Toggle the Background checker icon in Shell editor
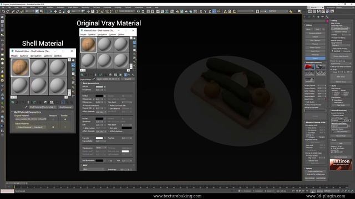The image size is (355, 199). coord(73,69)
